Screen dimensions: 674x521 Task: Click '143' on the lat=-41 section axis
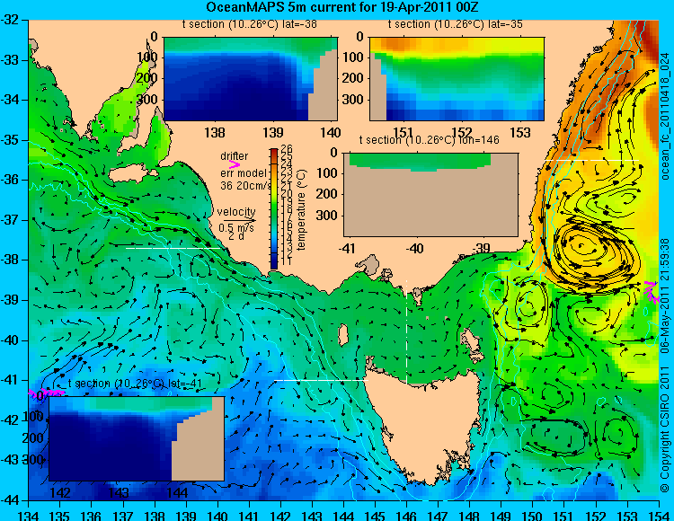coord(119,492)
